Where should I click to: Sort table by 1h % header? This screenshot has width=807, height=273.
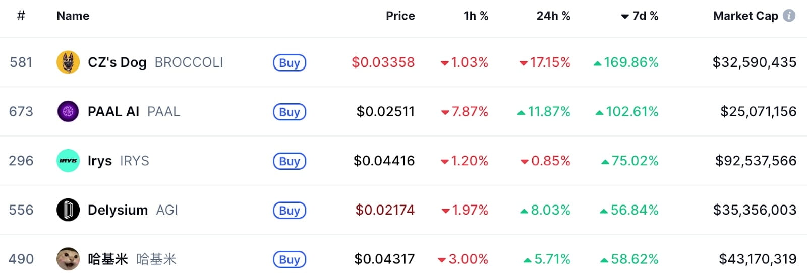[476, 16]
